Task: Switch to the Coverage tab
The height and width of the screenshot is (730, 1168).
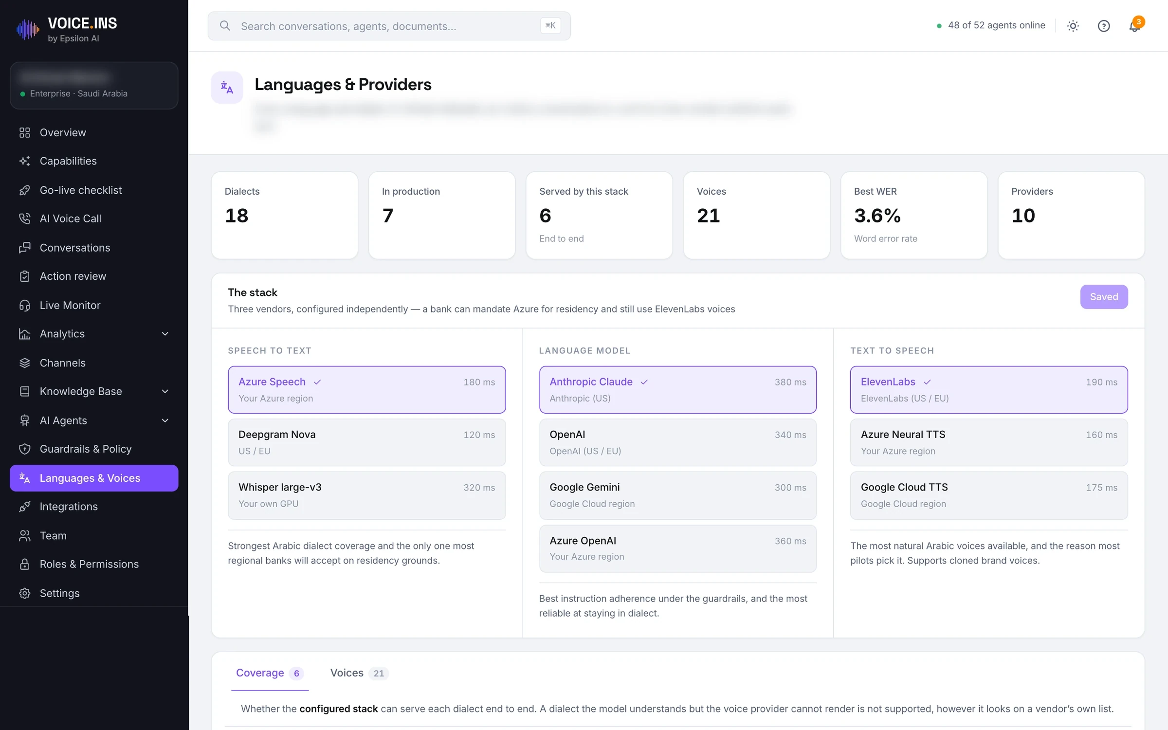Action: pyautogui.click(x=270, y=673)
